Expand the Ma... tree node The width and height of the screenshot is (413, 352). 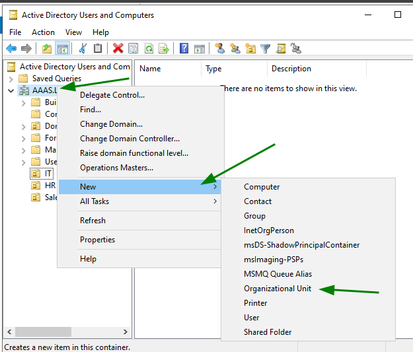(x=23, y=151)
